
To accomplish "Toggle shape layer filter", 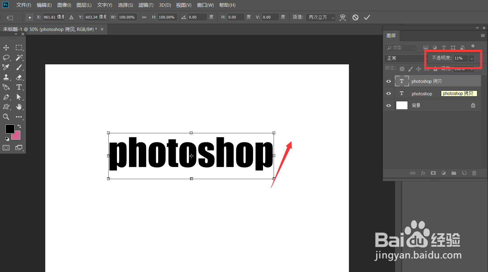I will click(453, 48).
